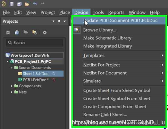Open the Place menu
Viewport: 168px width, 129px height.
click(65, 13)
